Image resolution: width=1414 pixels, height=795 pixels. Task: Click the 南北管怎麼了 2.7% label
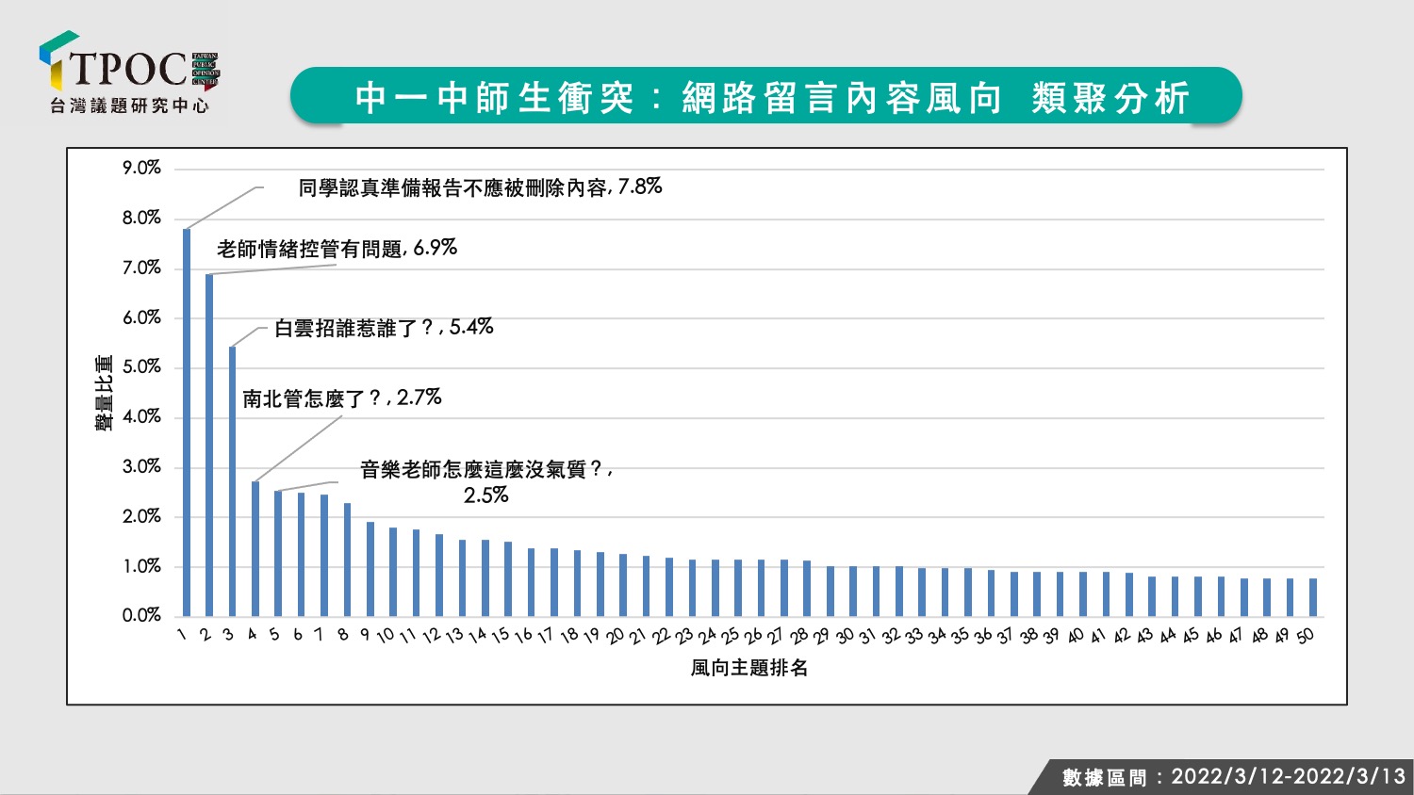(x=342, y=398)
